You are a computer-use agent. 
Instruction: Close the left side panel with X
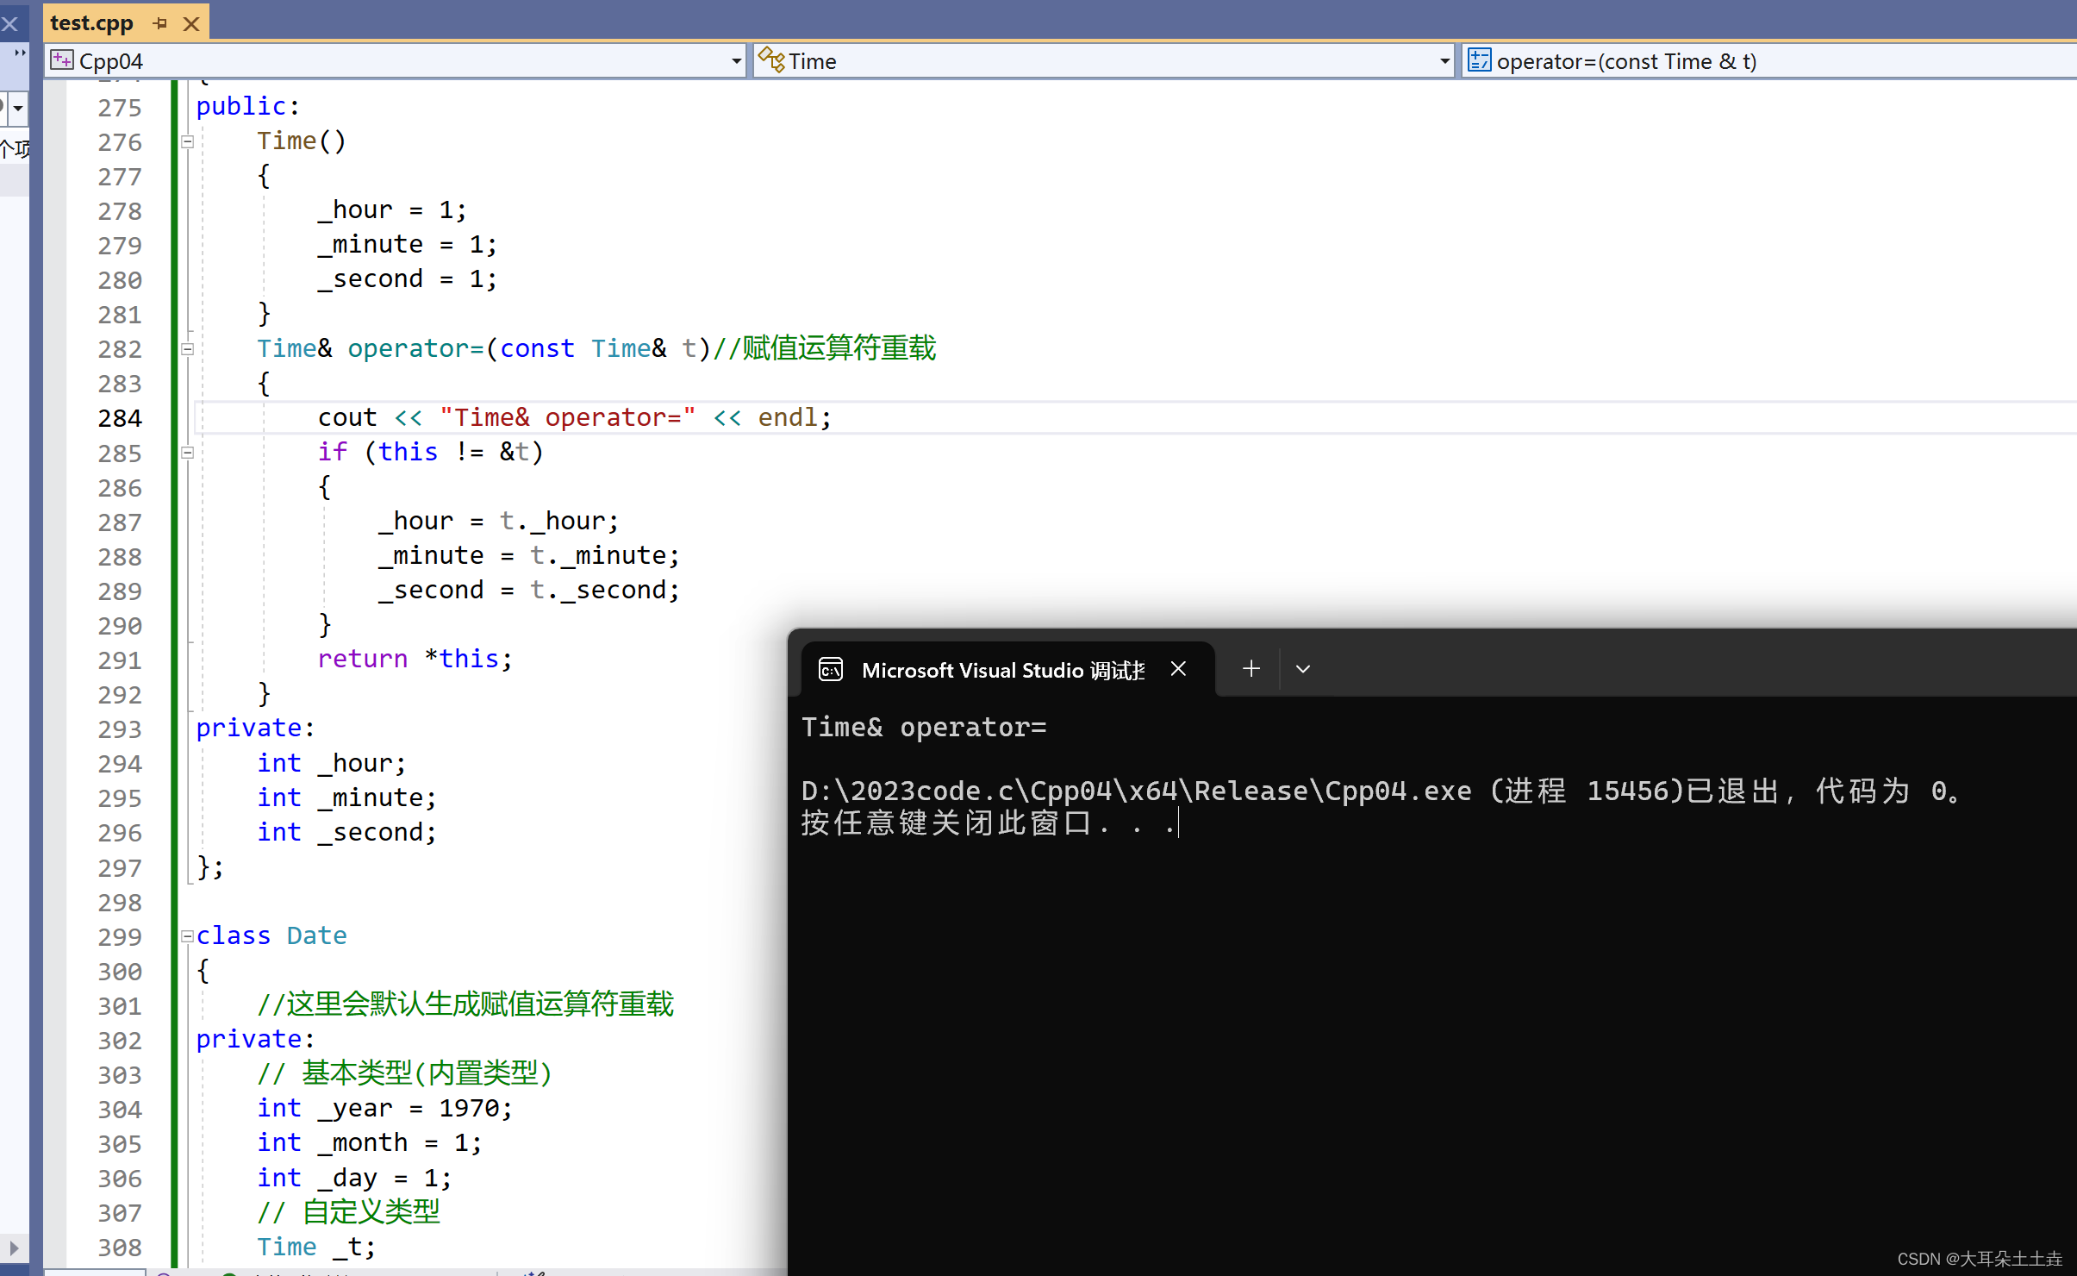[9, 24]
